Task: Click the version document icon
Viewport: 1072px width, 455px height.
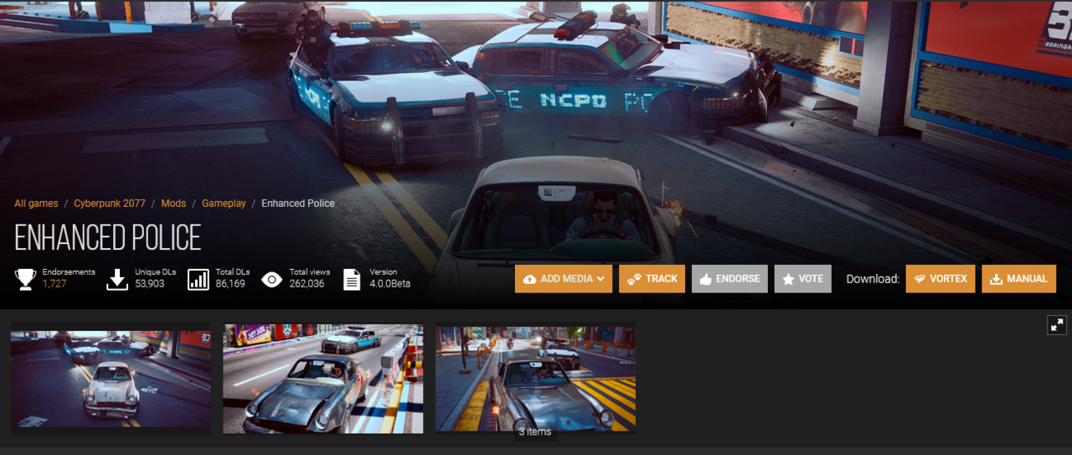Action: pos(352,279)
